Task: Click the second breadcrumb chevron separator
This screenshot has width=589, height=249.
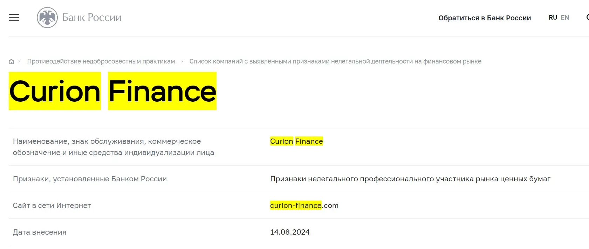Action: (x=182, y=61)
